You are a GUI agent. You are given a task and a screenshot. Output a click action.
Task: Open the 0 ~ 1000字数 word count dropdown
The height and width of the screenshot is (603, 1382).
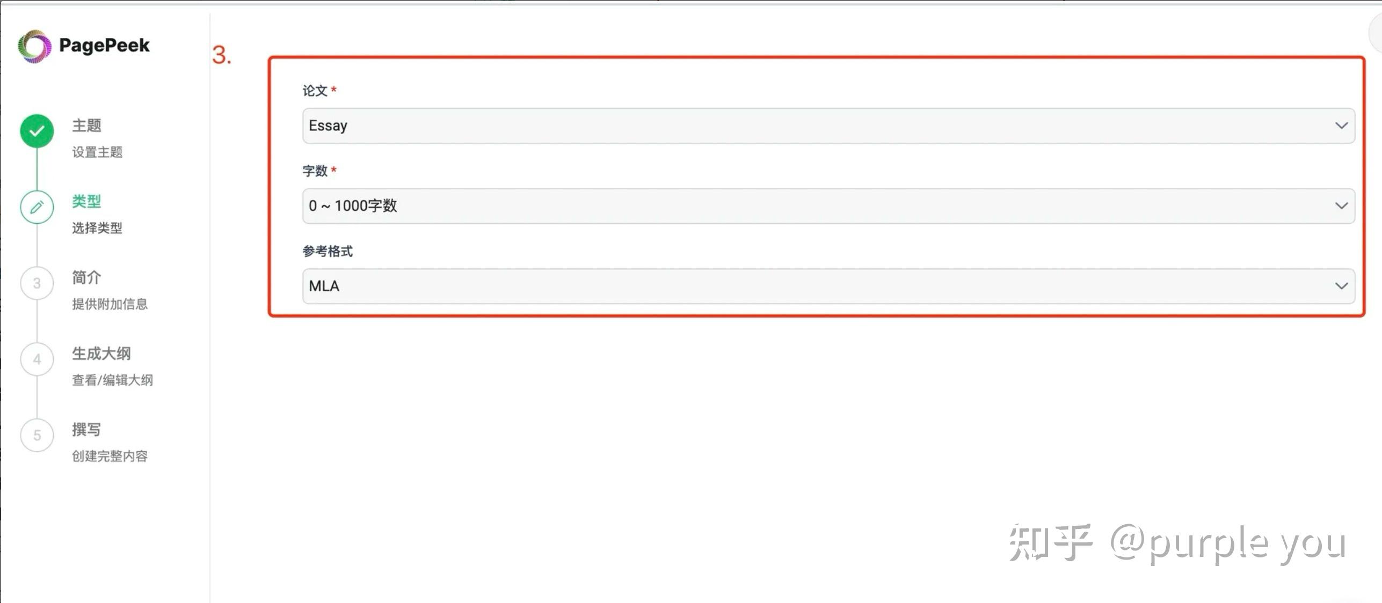828,206
